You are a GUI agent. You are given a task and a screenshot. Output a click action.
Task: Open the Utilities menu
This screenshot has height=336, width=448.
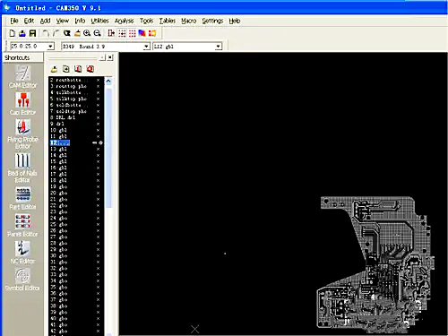click(x=99, y=21)
